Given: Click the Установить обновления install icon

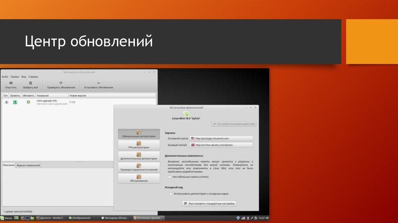Looking at the screenshot, I should [x=98, y=83].
